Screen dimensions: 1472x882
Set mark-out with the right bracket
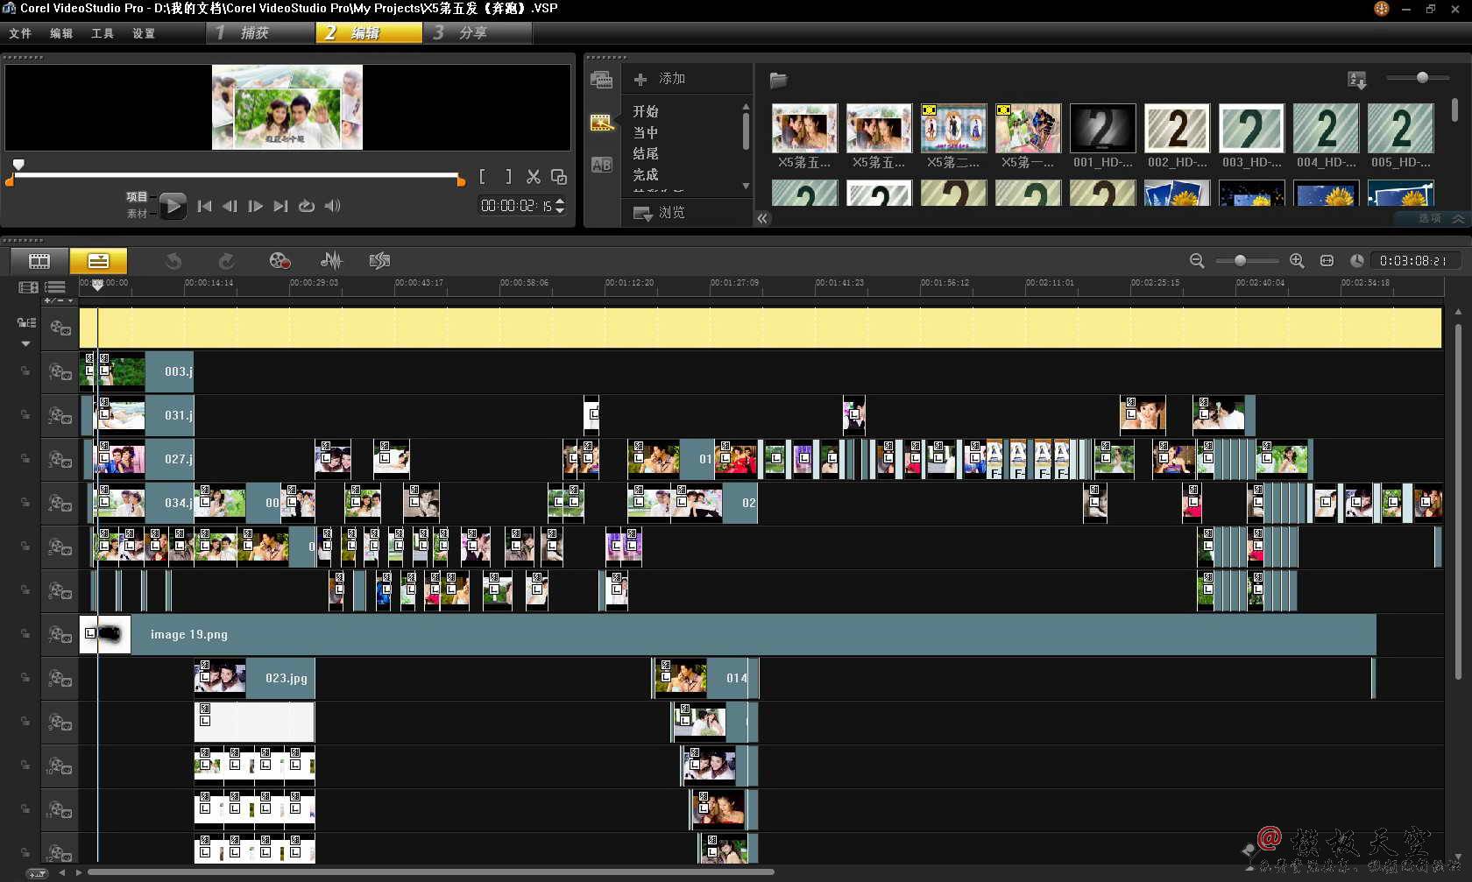[x=508, y=176]
